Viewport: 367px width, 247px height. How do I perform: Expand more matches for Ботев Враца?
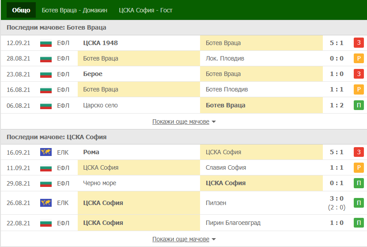(x=184, y=122)
